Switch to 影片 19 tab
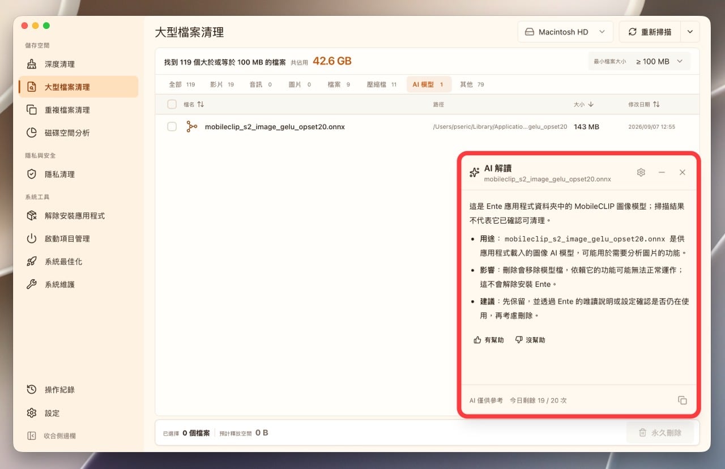Viewport: 725px width, 469px height. coord(222,84)
